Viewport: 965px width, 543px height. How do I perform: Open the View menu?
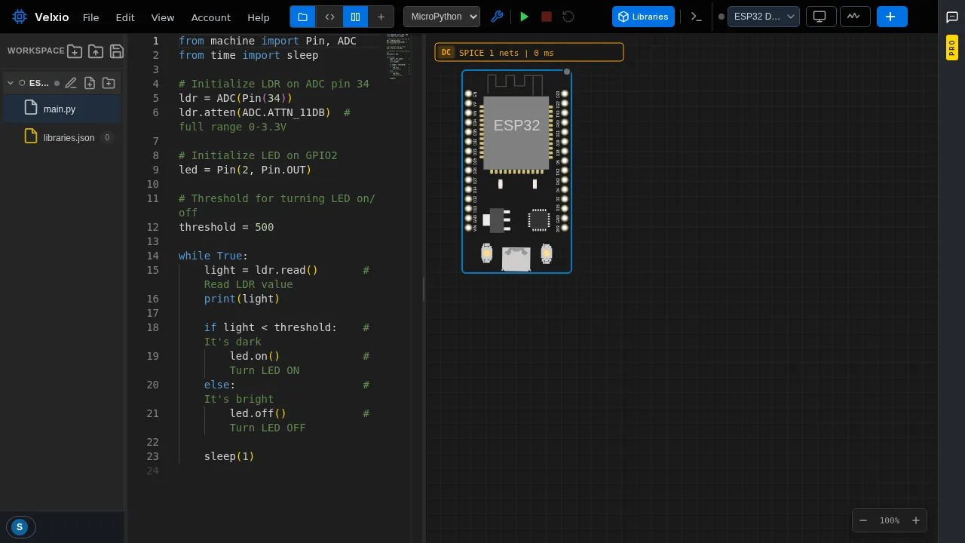click(x=163, y=17)
